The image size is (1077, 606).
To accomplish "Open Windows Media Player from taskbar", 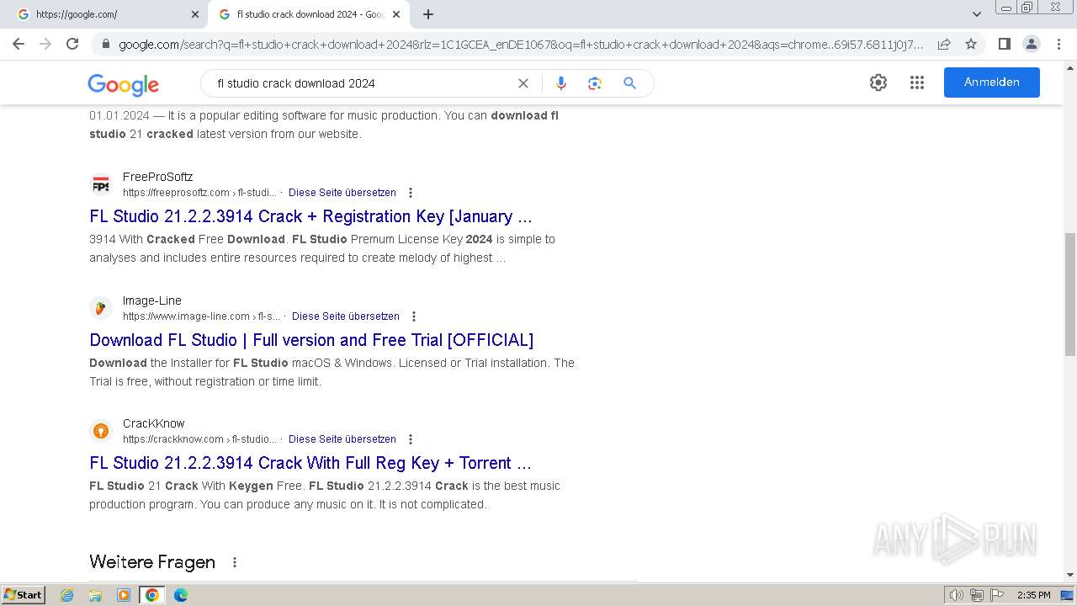I will (x=124, y=595).
